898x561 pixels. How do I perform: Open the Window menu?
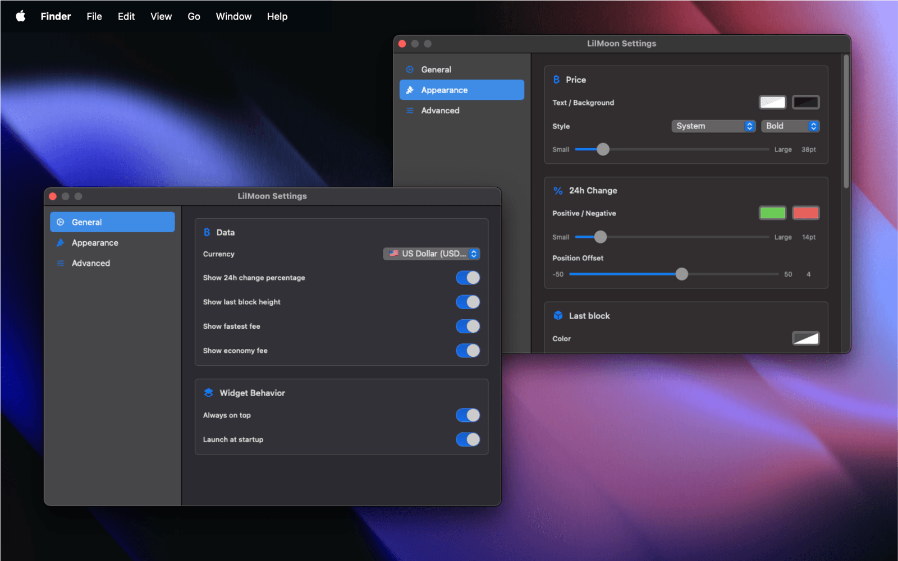pyautogui.click(x=233, y=16)
